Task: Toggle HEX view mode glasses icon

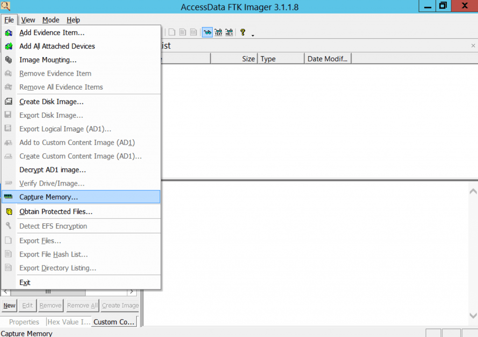Action: click(x=229, y=32)
